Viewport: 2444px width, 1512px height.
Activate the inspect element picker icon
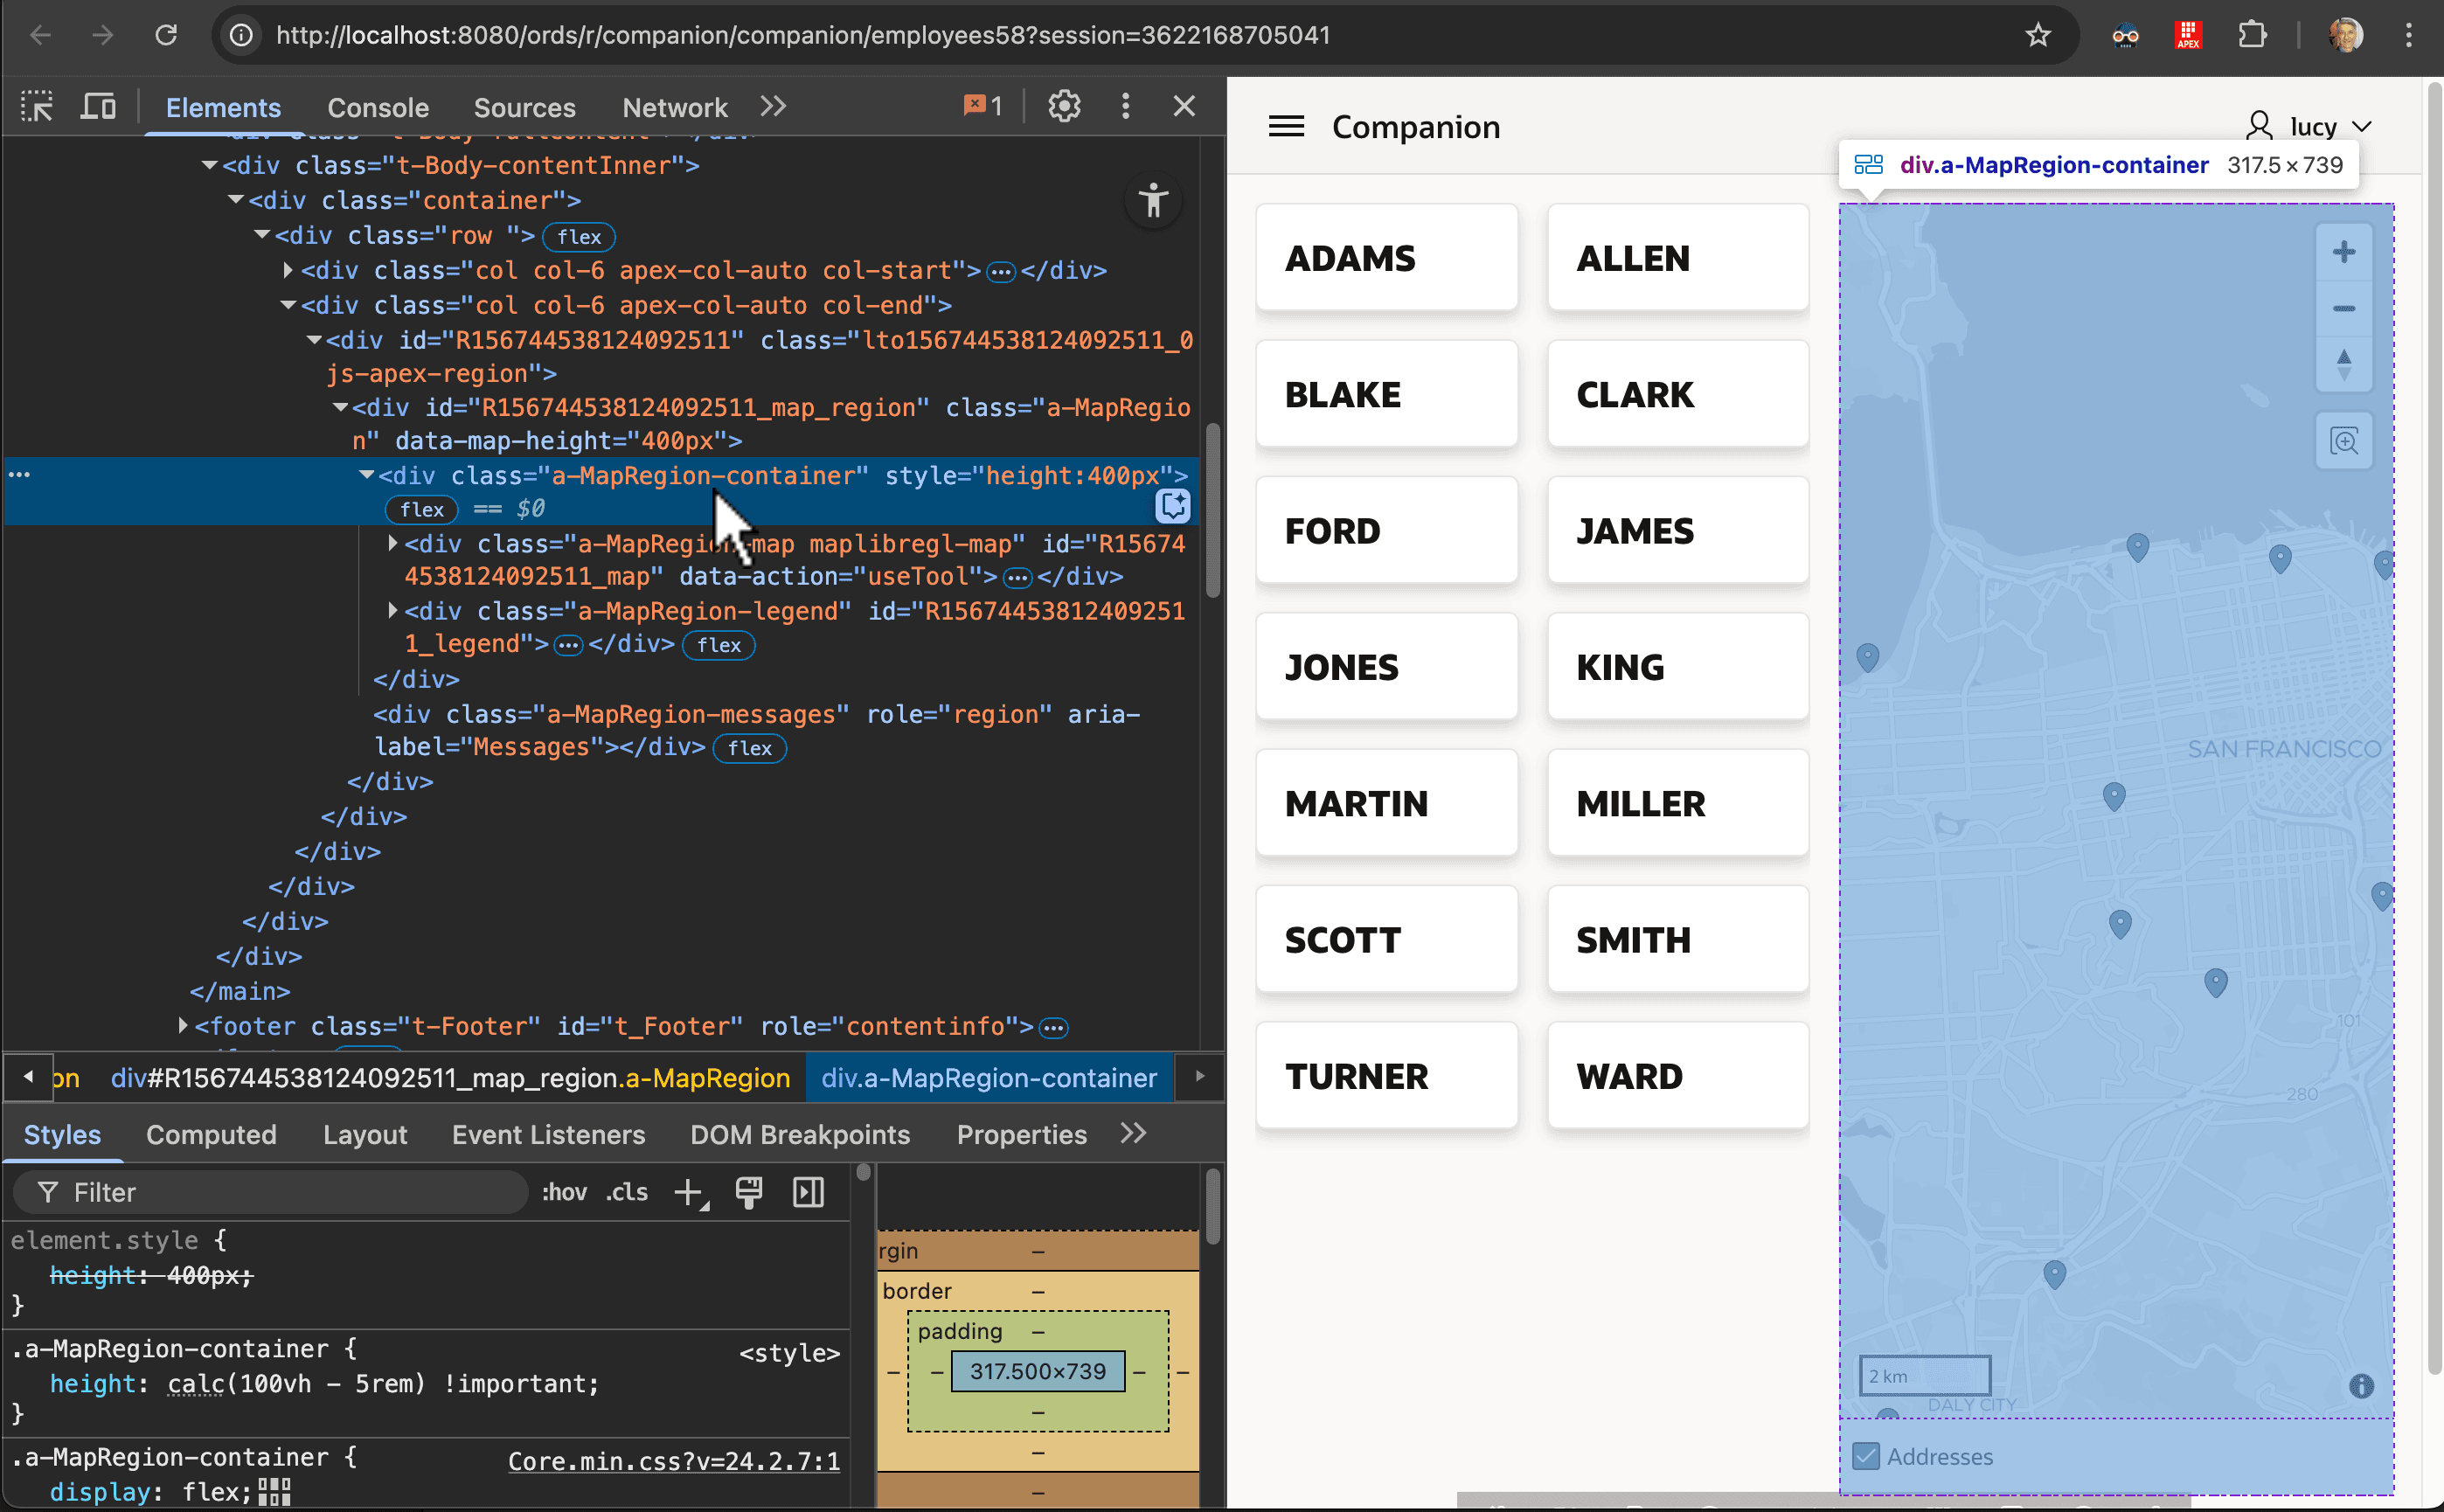pos(37,106)
